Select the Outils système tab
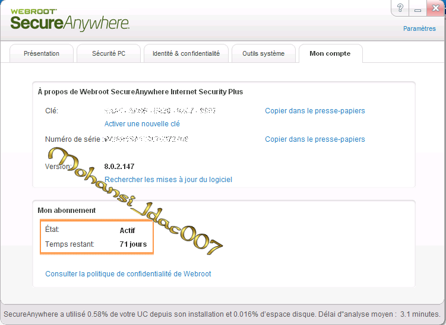The width and height of the screenshot is (446, 325). coord(264,53)
